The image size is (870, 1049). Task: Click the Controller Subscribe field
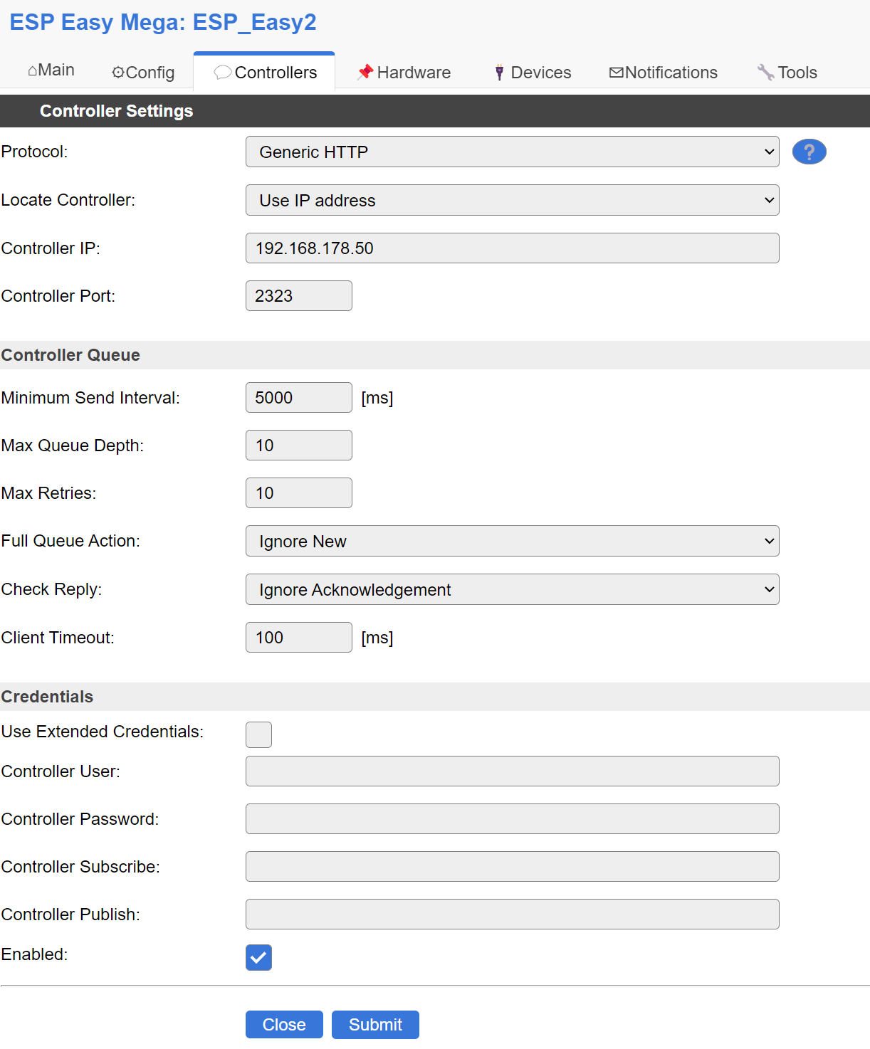pyautogui.click(x=513, y=866)
